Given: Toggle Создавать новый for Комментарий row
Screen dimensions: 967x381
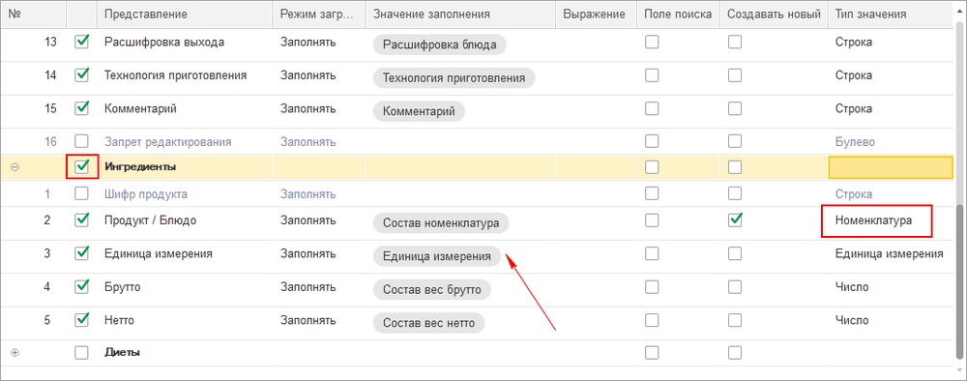Looking at the screenshot, I should click(735, 108).
